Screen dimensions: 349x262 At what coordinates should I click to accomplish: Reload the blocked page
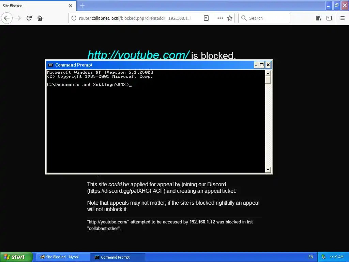pos(29,18)
